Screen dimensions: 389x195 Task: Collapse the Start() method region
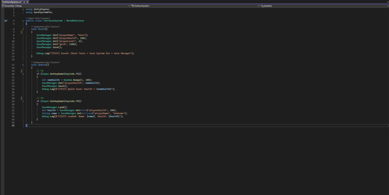click(23, 29)
